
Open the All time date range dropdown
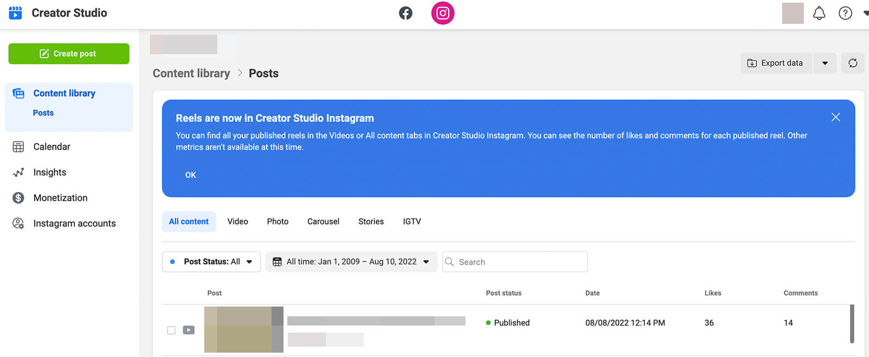[x=351, y=262]
